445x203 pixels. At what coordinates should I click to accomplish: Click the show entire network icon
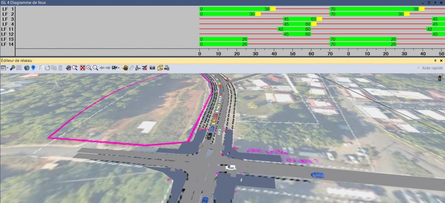click(83, 68)
